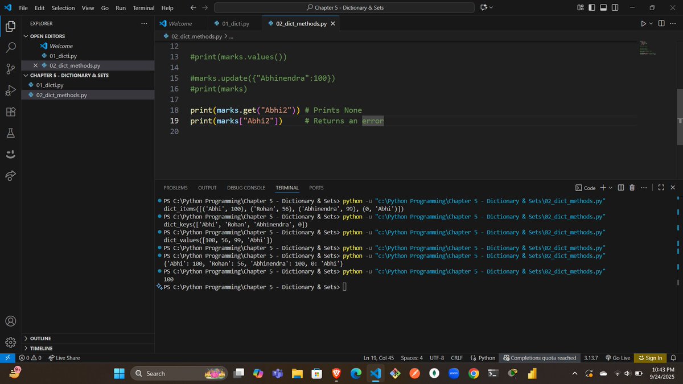Image resolution: width=683 pixels, height=384 pixels.
Task: Open the Windows Start button
Action: pos(119,373)
